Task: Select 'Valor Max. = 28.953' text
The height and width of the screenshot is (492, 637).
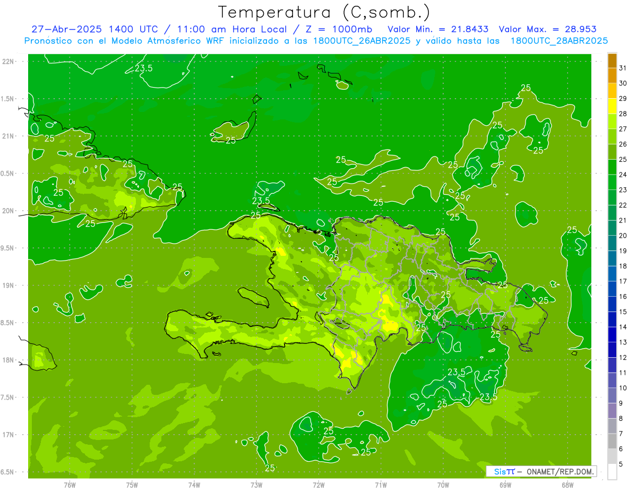Action: tap(547, 29)
